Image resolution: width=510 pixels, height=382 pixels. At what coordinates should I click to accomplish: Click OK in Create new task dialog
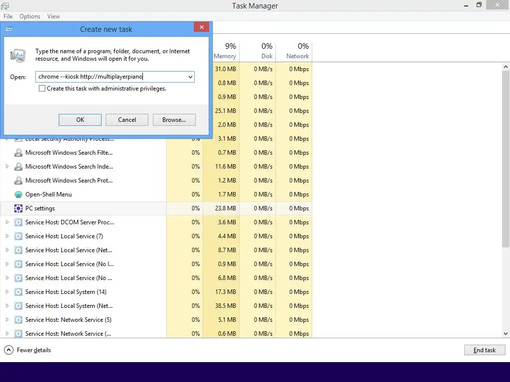point(80,120)
